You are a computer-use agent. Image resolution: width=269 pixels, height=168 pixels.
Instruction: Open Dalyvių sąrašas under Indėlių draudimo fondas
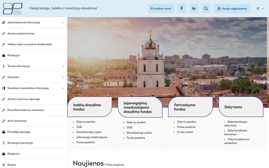click(x=86, y=122)
